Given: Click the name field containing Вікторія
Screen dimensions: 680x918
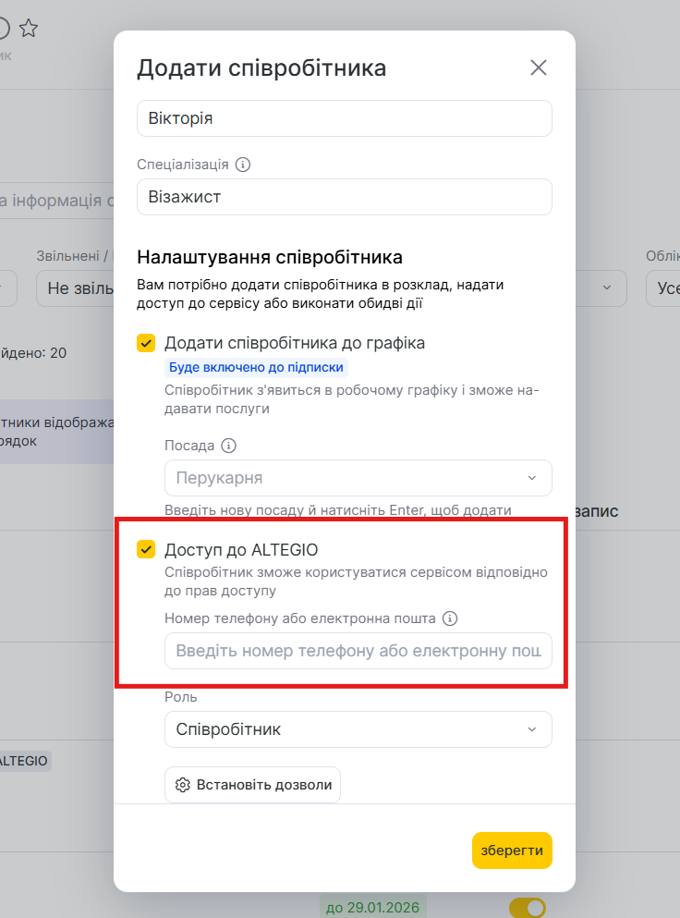Looking at the screenshot, I should [x=344, y=118].
